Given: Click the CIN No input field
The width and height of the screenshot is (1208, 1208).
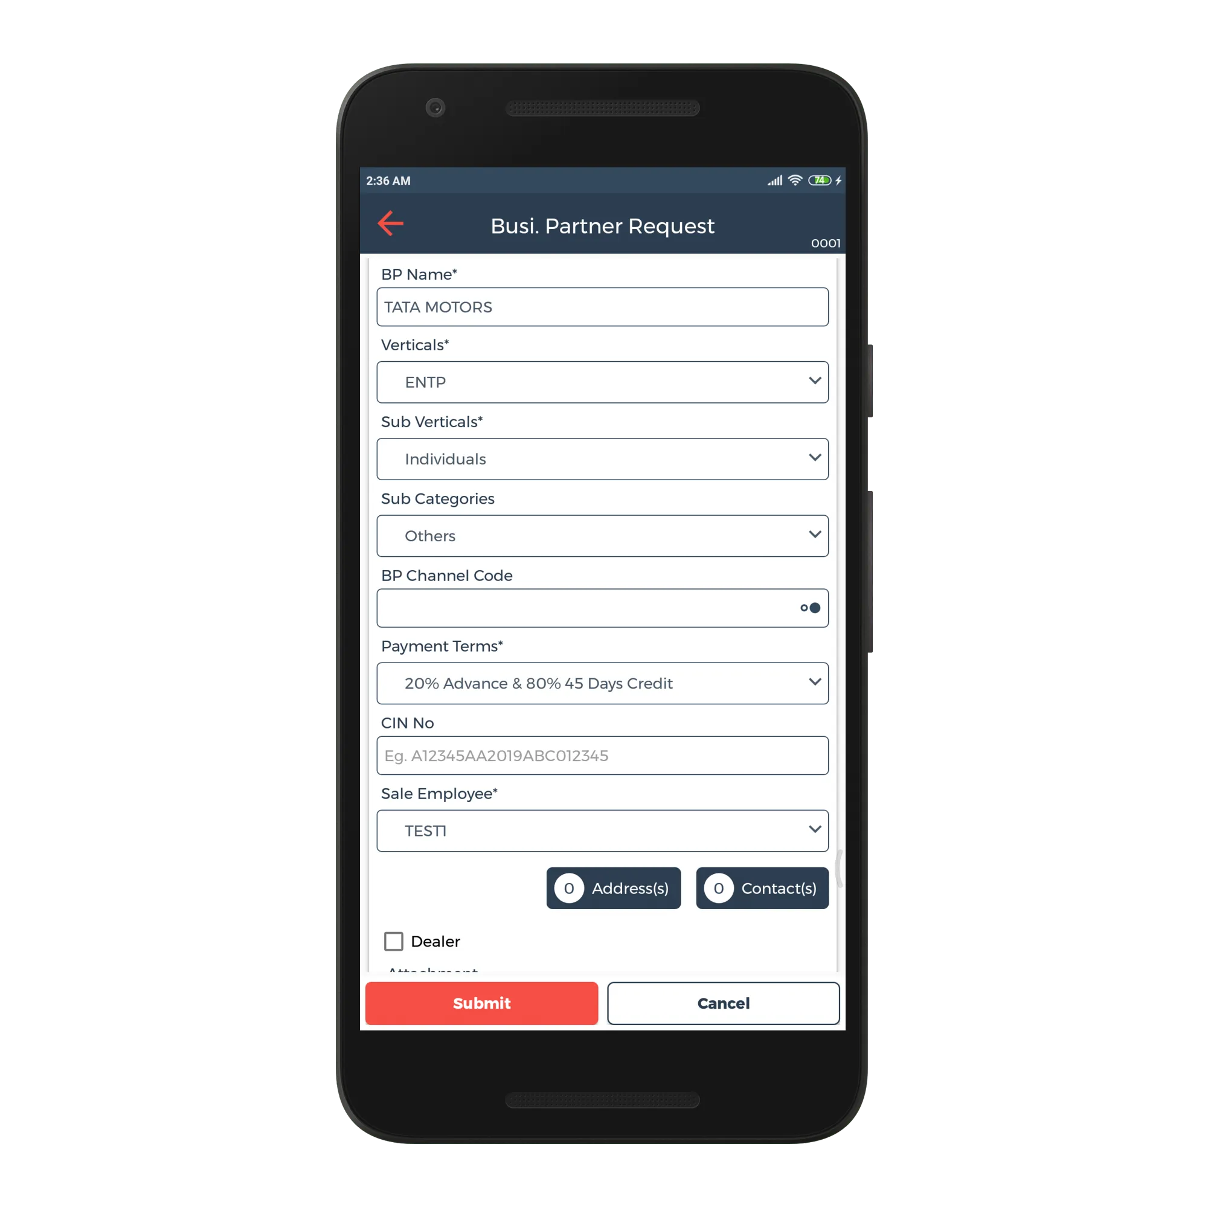Looking at the screenshot, I should coord(604,756).
